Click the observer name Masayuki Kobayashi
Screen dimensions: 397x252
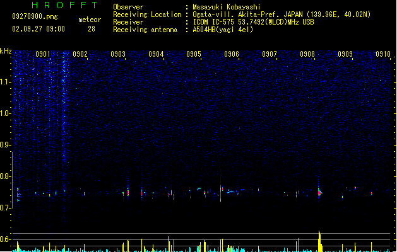(x=227, y=7)
